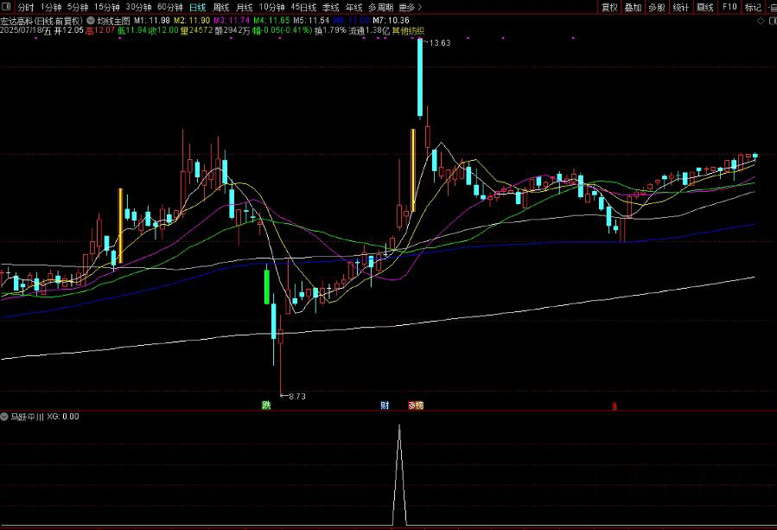This screenshot has height=530, width=777.
Task: Toggle 复权 price adjustment mode
Action: pos(609,7)
